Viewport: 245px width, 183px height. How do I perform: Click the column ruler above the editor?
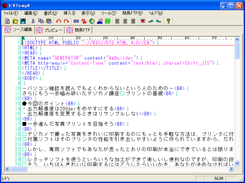(x=128, y=38)
